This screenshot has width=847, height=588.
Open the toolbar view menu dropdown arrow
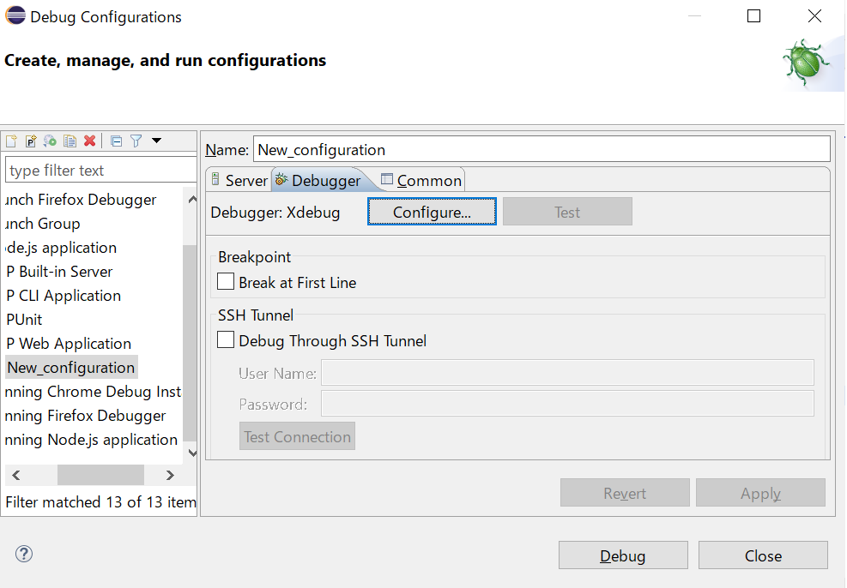coord(157,141)
